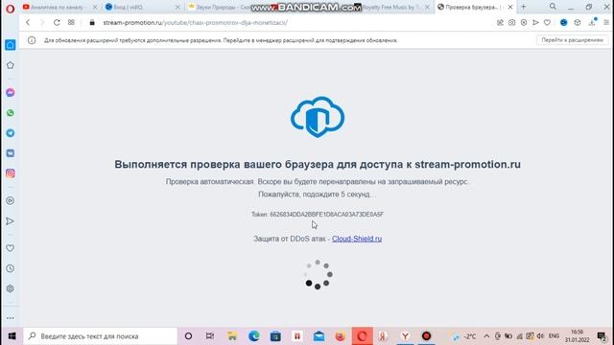The height and width of the screenshot is (345, 614).
Task: Open the extensions cube icon in toolbar
Action: tap(578, 23)
